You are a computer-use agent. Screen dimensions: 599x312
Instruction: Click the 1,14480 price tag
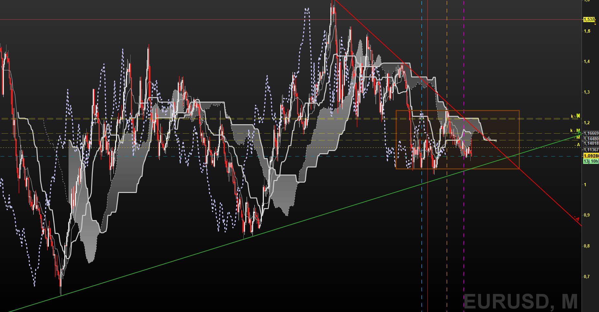click(591, 139)
